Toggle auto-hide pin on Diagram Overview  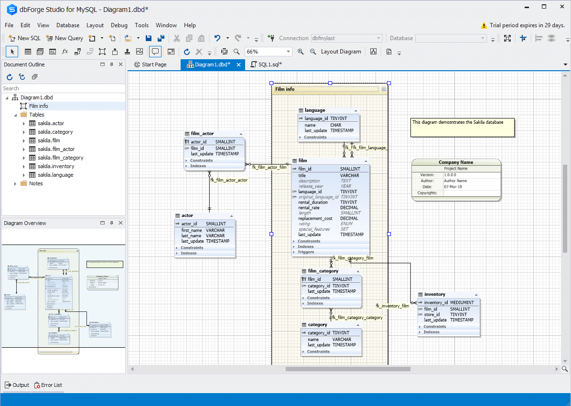(111, 223)
